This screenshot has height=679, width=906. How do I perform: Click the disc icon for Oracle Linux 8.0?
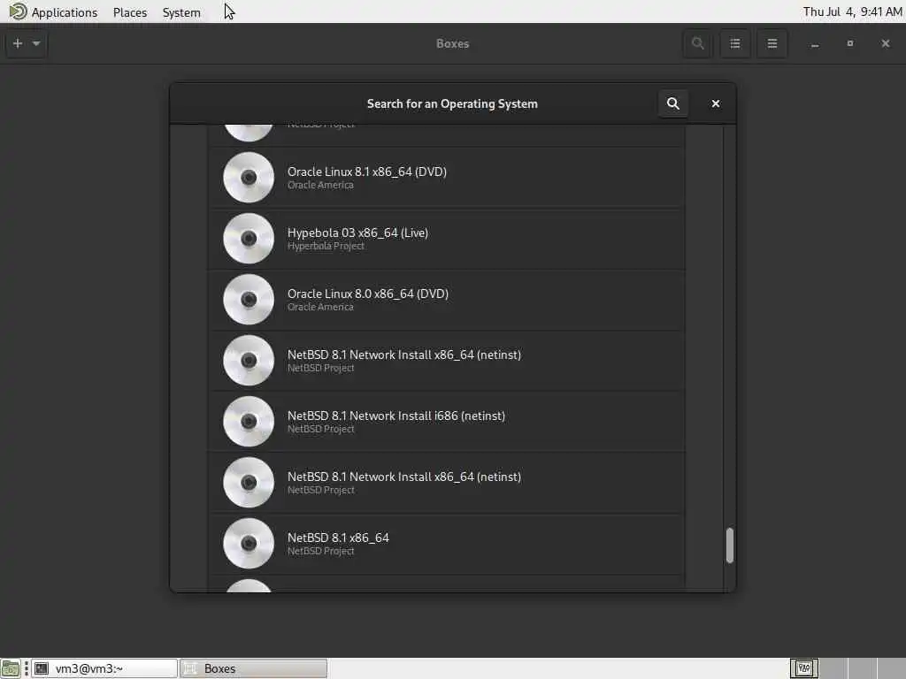249,299
